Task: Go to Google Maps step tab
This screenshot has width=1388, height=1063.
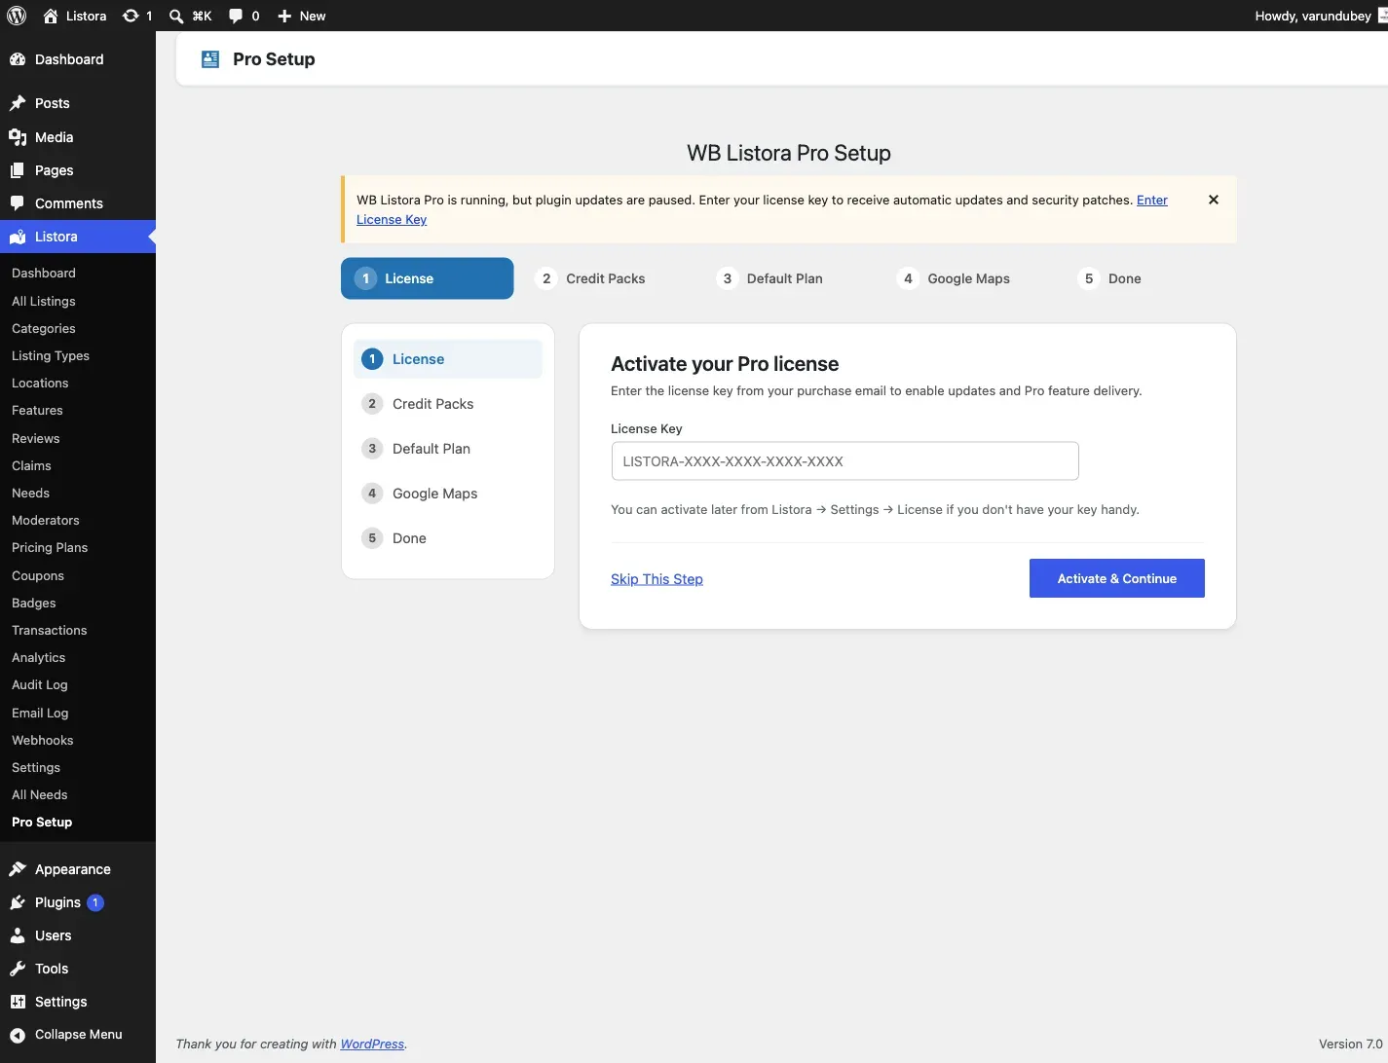Action: click(955, 278)
